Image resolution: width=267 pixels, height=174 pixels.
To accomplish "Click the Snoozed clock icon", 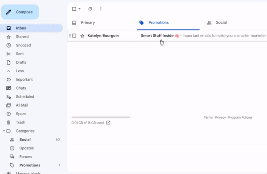I will 8,45.
